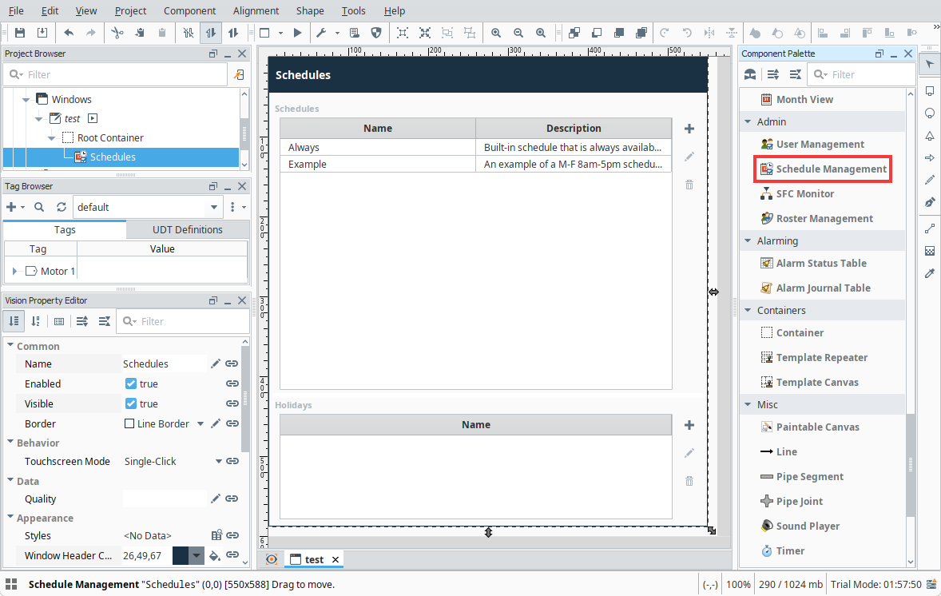Collapse the Root Container tree node

(52, 138)
